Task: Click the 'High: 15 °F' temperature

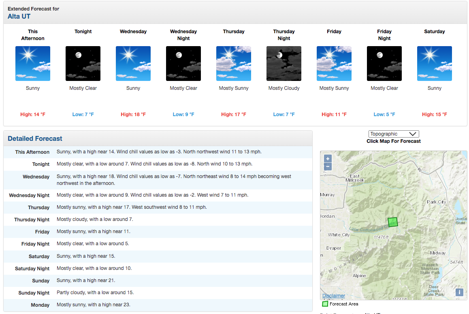Action: 435,115
